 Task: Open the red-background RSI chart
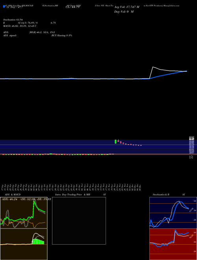tap(173, 244)
